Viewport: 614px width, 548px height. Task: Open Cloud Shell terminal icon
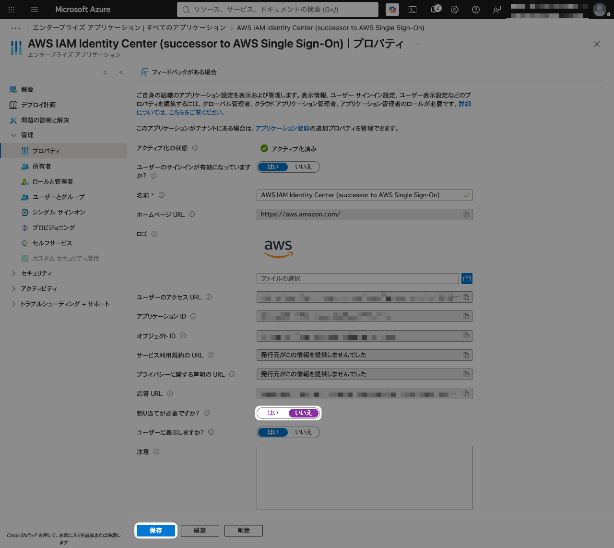(x=413, y=10)
